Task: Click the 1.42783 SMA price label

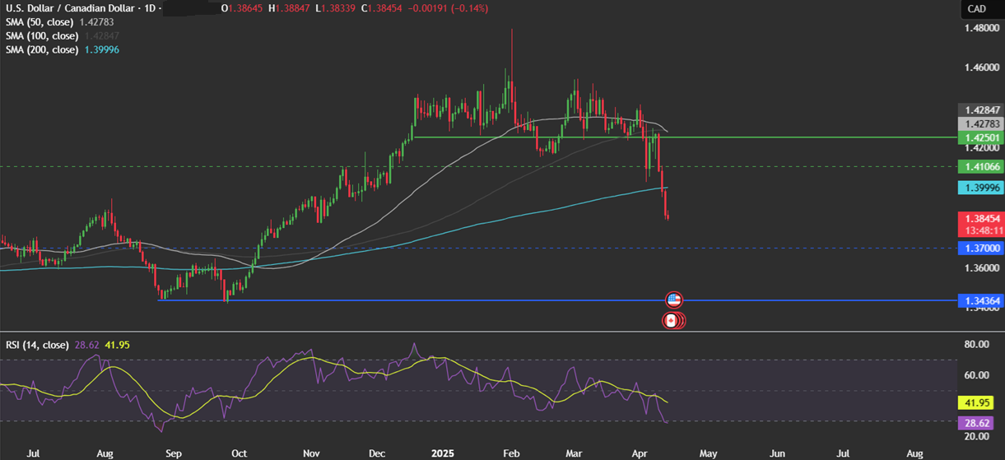Action: pos(981,123)
